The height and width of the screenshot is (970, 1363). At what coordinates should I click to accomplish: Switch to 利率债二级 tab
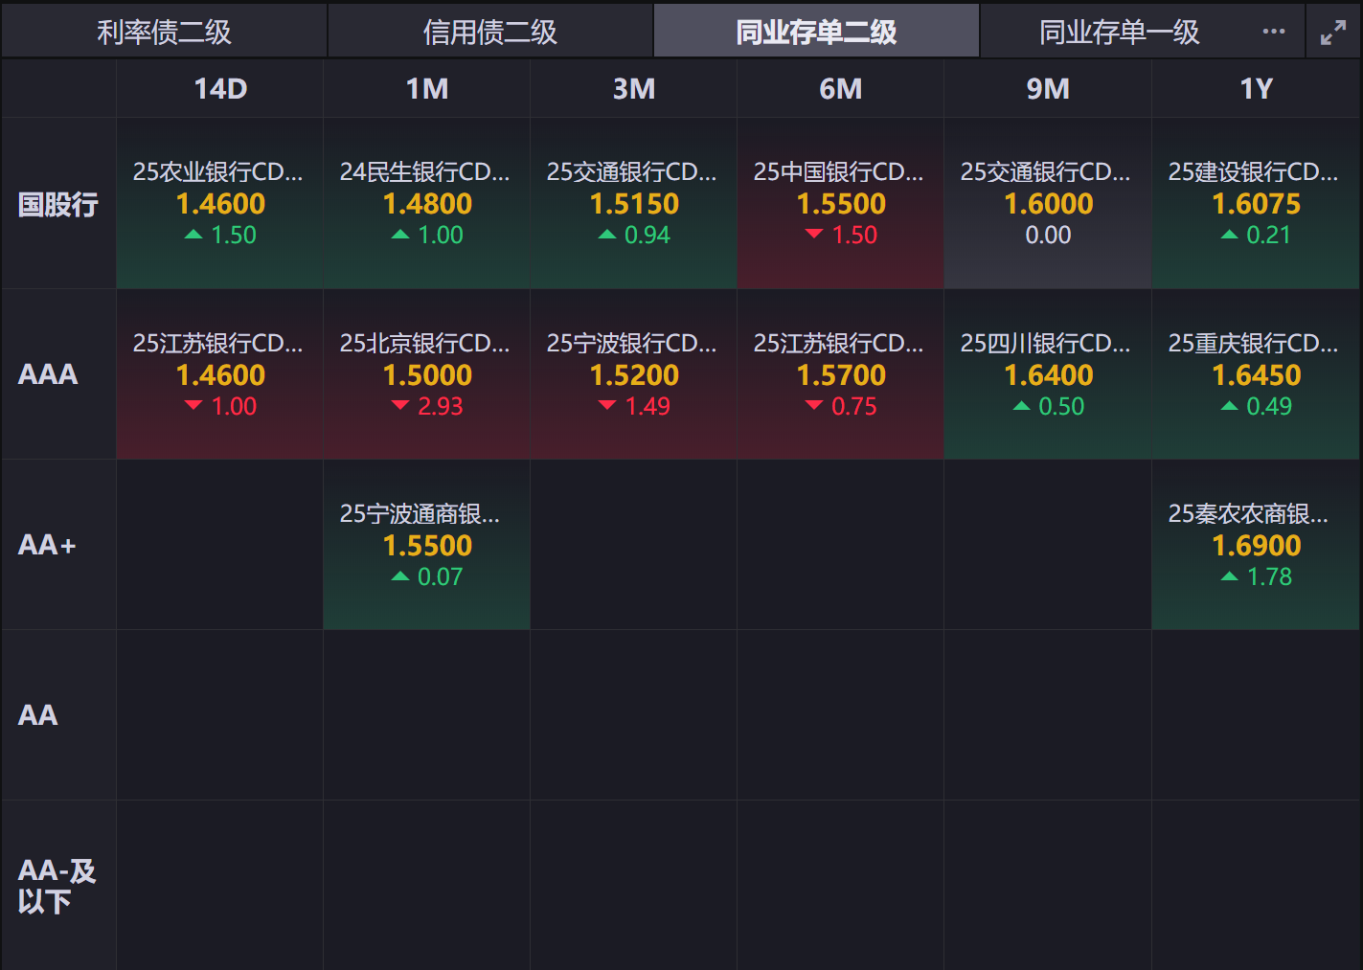click(x=164, y=32)
